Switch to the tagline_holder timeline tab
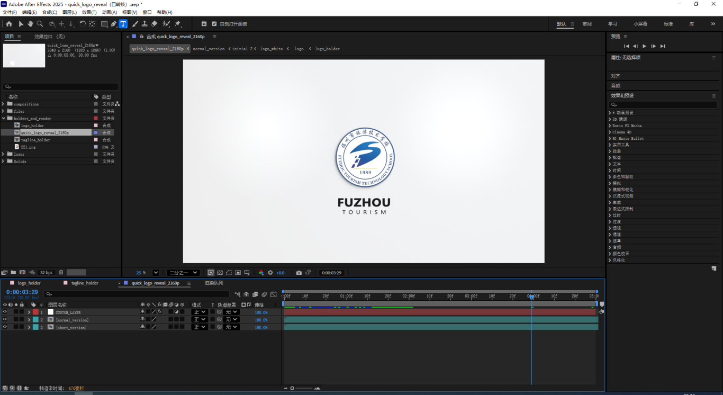Screen dimensions: 723x395 click(85, 283)
